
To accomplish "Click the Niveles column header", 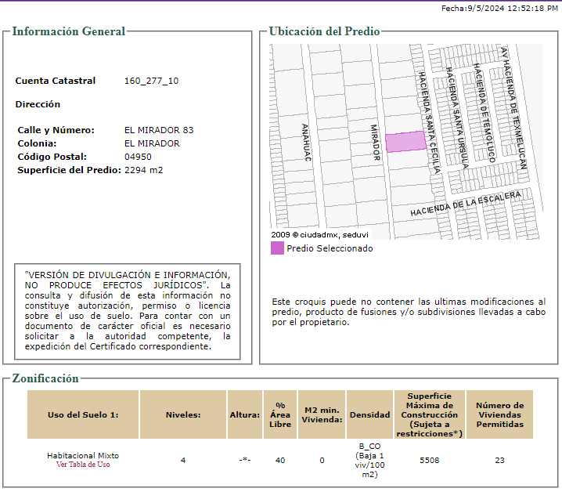I will point(183,414).
